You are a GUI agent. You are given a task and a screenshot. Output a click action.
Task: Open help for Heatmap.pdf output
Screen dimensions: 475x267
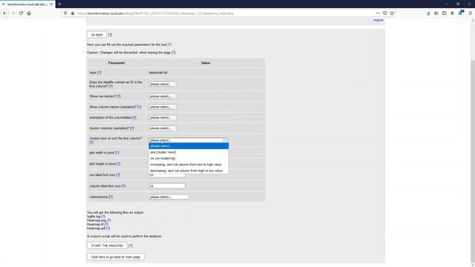pos(108,228)
